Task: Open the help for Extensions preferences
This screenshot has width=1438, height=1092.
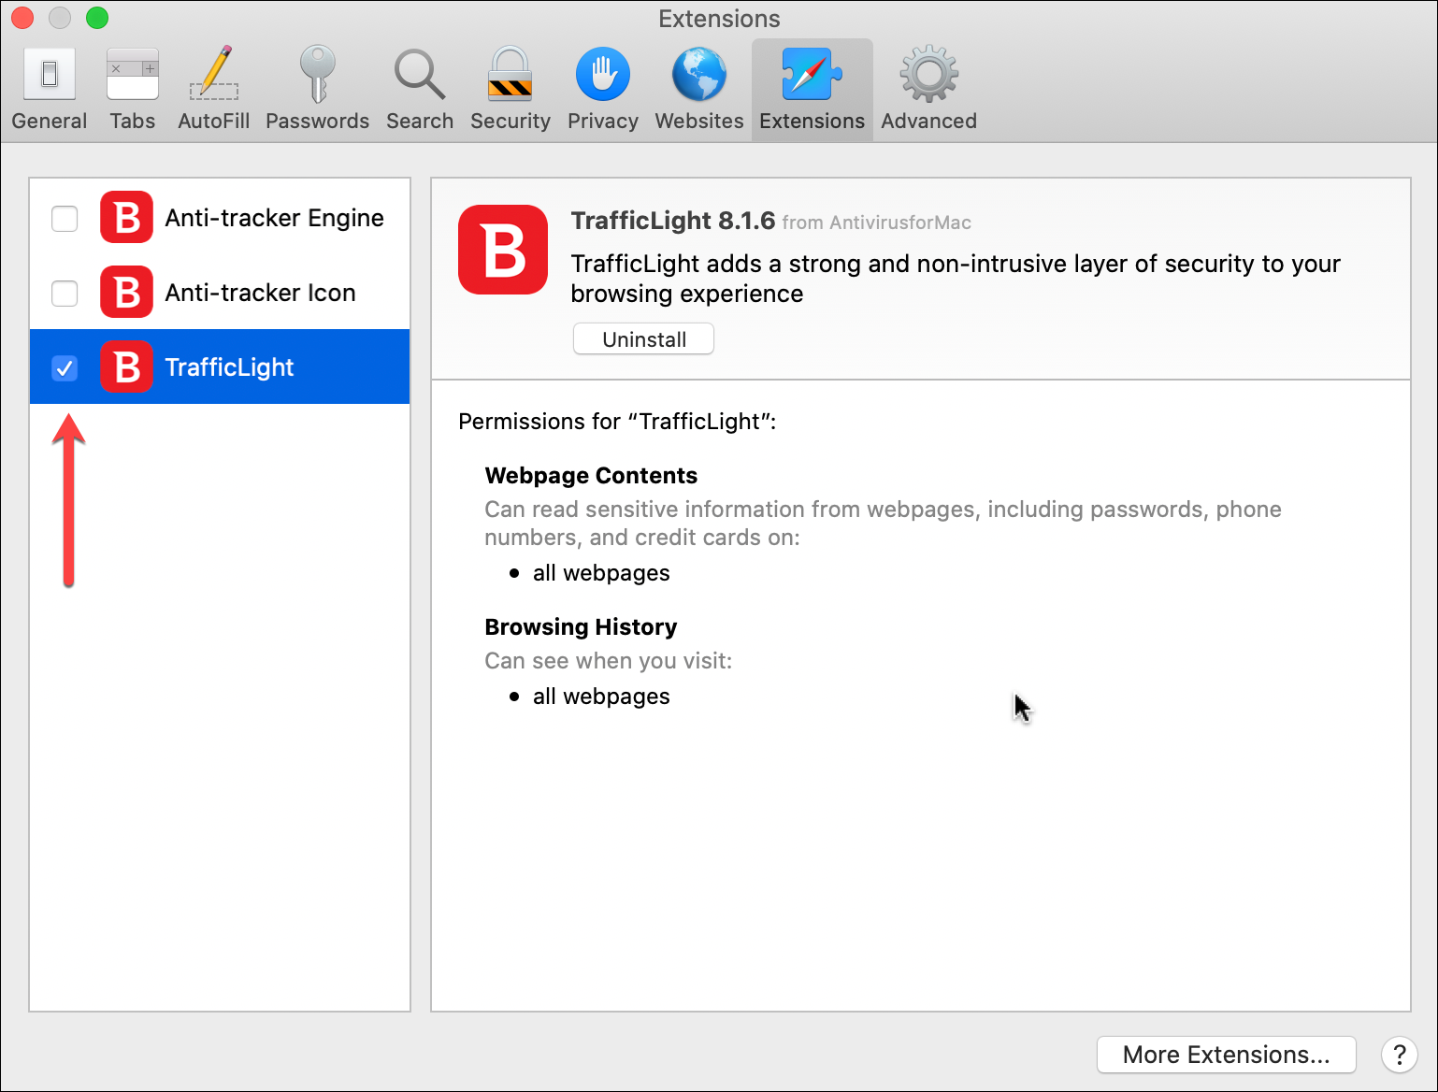Action: point(1399,1055)
